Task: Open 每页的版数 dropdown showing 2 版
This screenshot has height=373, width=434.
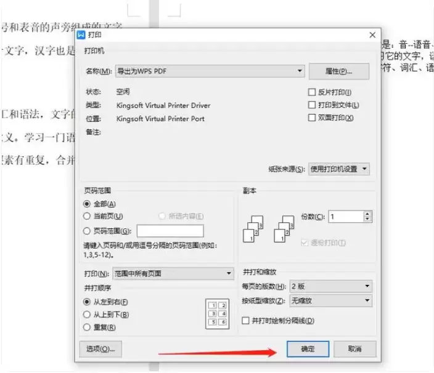Action: 331,286
